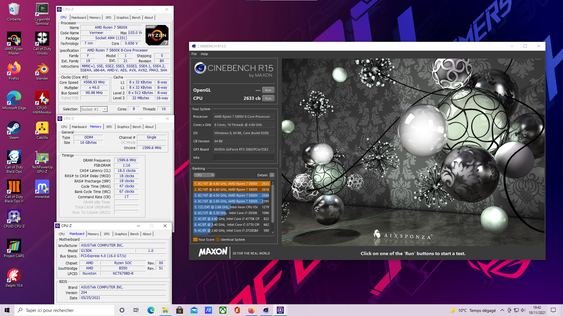Viewport: 563px width, 316px height.
Task: Click the volume icon in system tray
Action: point(523,310)
